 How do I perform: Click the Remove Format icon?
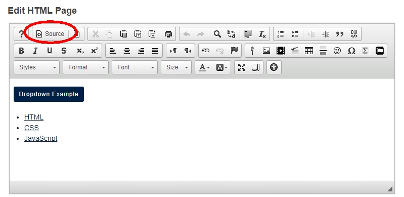[262, 34]
